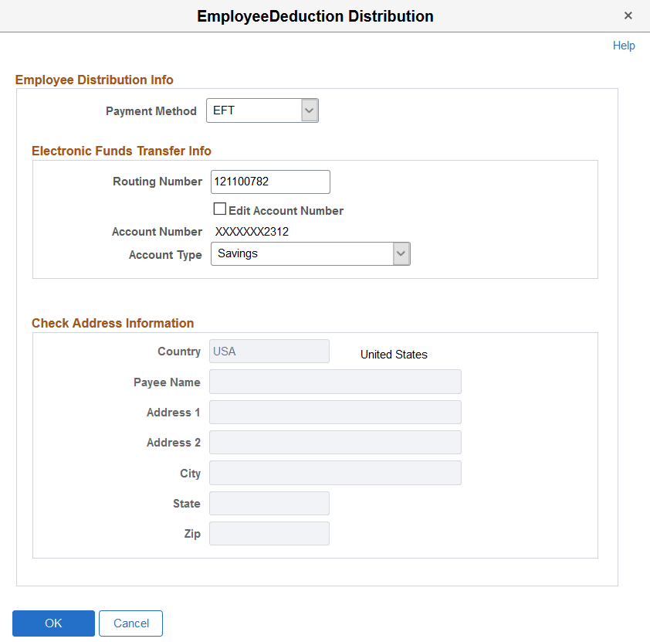This screenshot has height=642, width=650.
Task: Cancel the deduction distribution changes
Action: point(130,623)
